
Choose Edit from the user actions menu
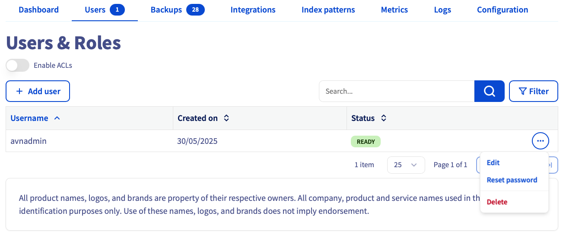493,162
